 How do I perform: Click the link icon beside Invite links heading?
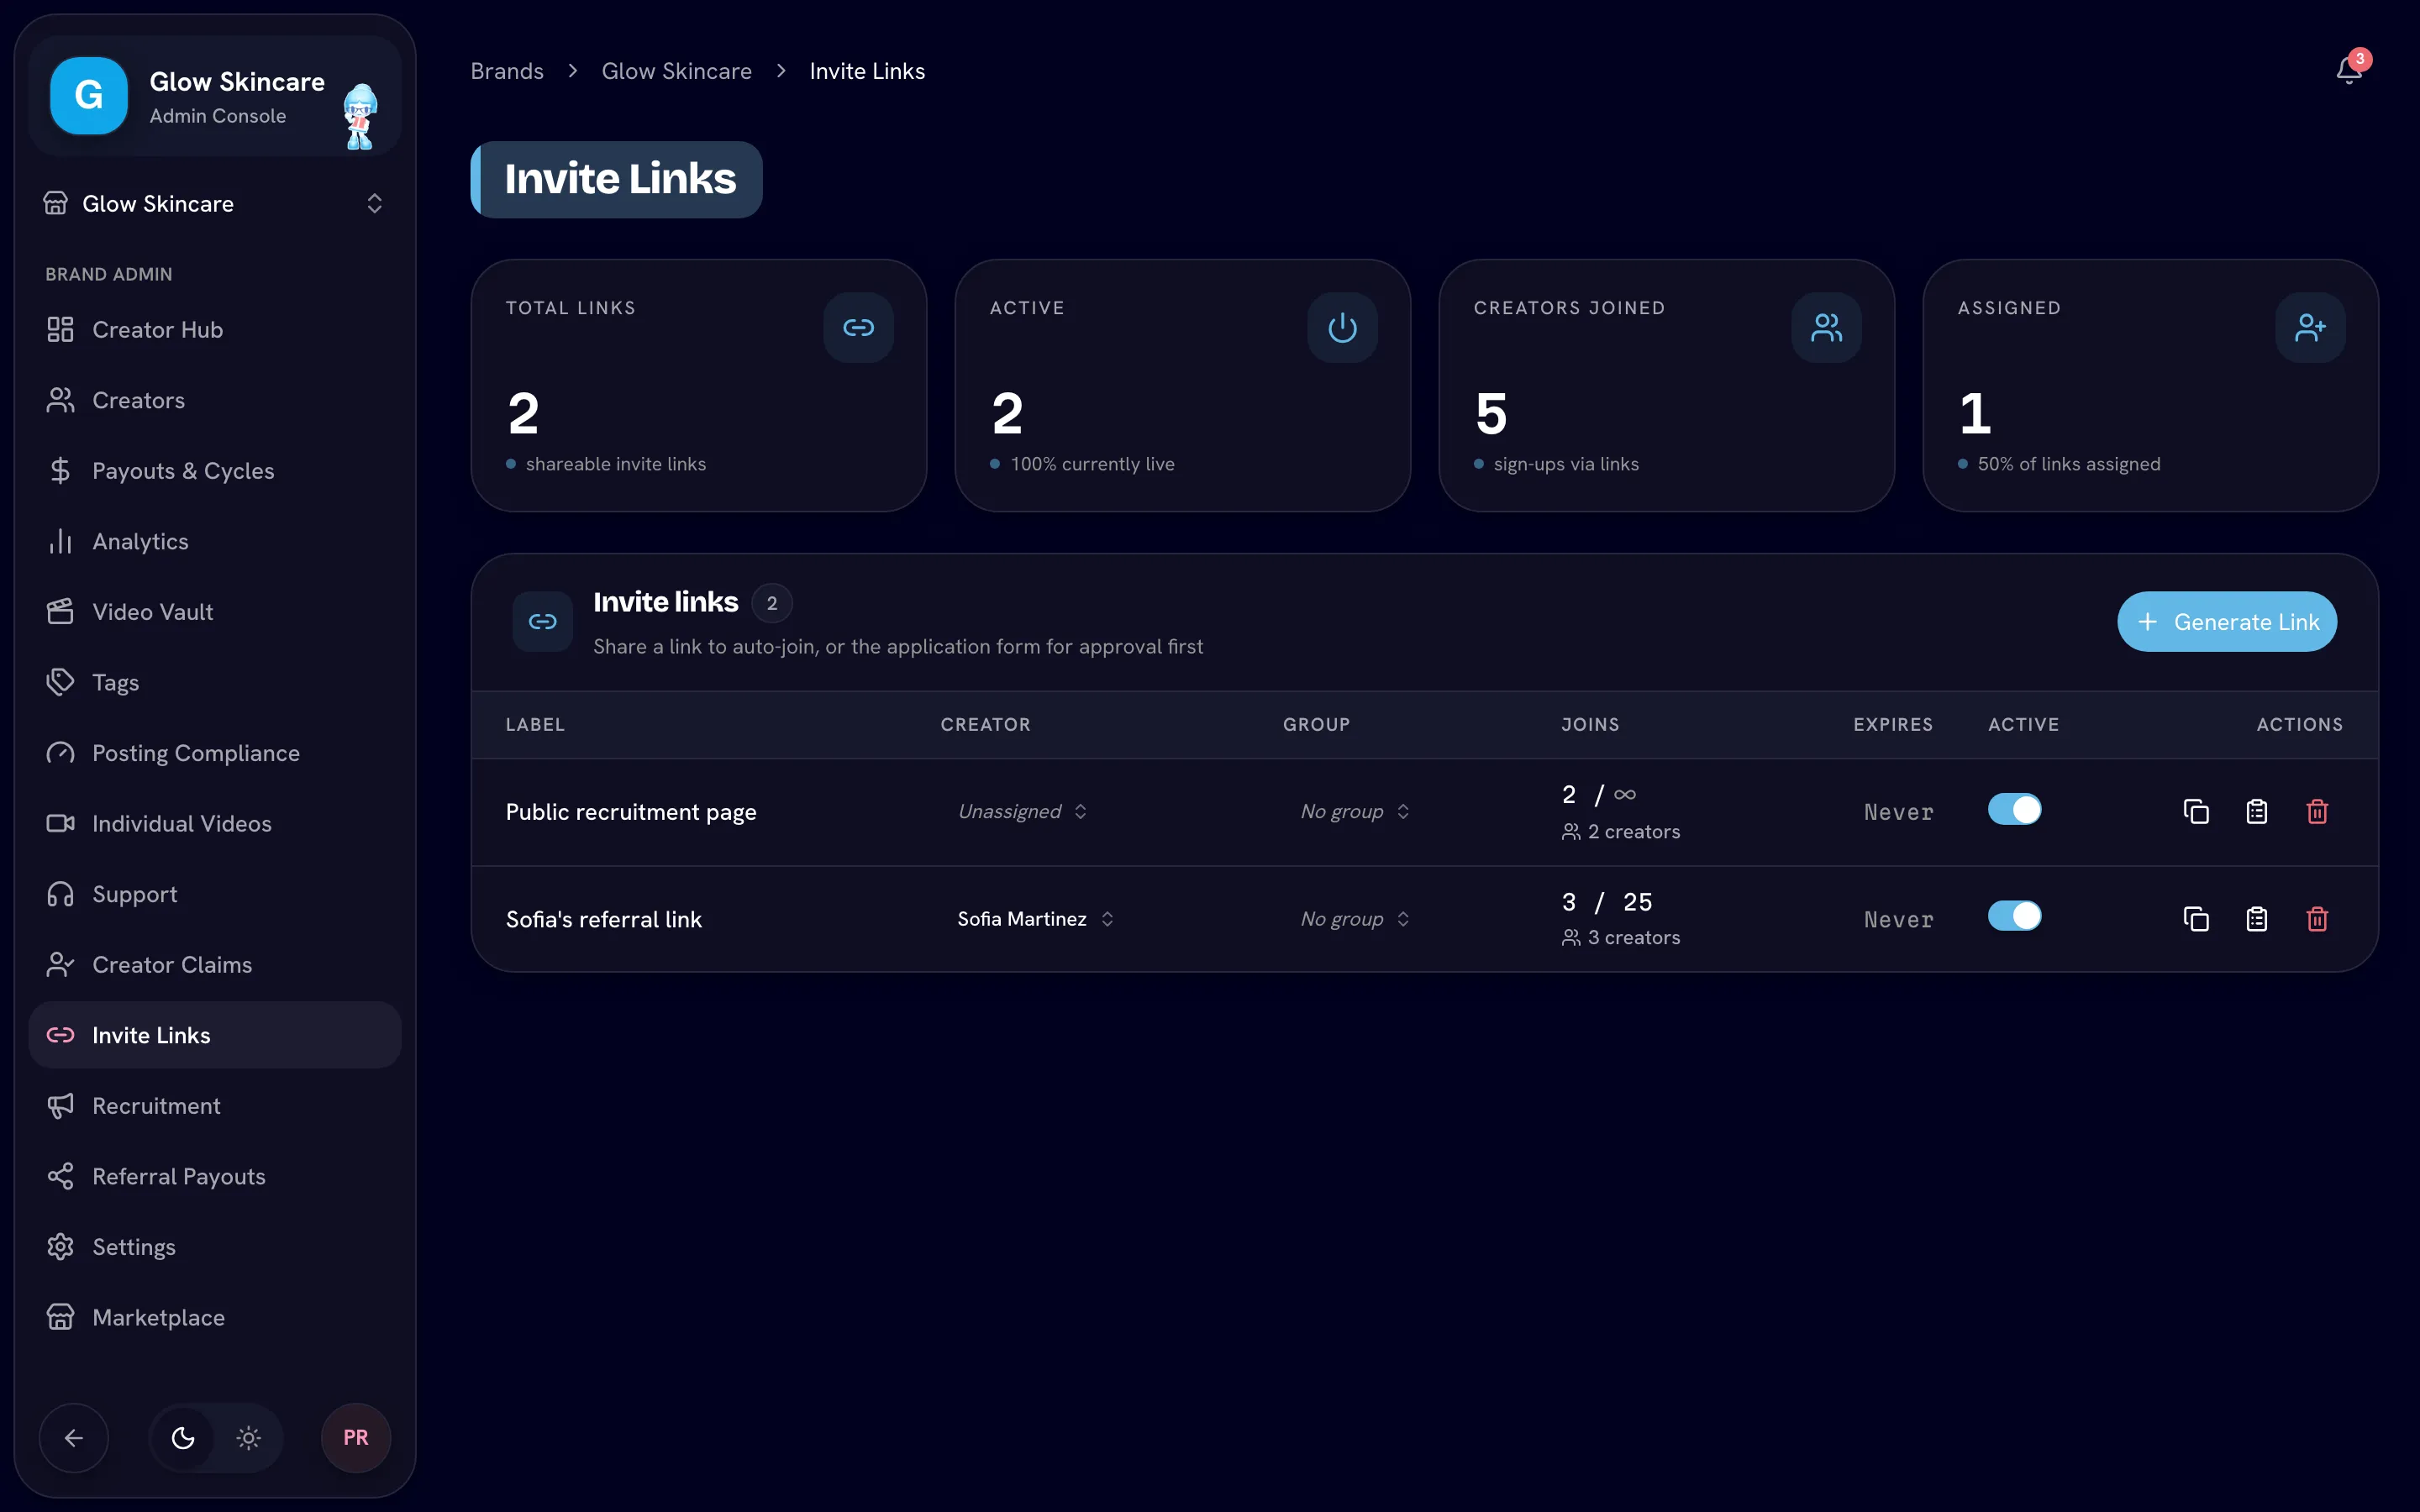pyautogui.click(x=542, y=621)
